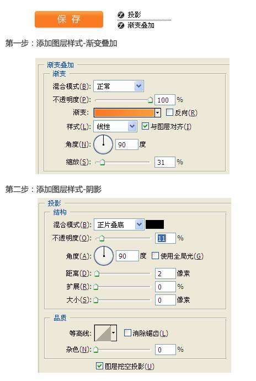
Task: Click the 投影 layer effect icon
Action: [121, 15]
